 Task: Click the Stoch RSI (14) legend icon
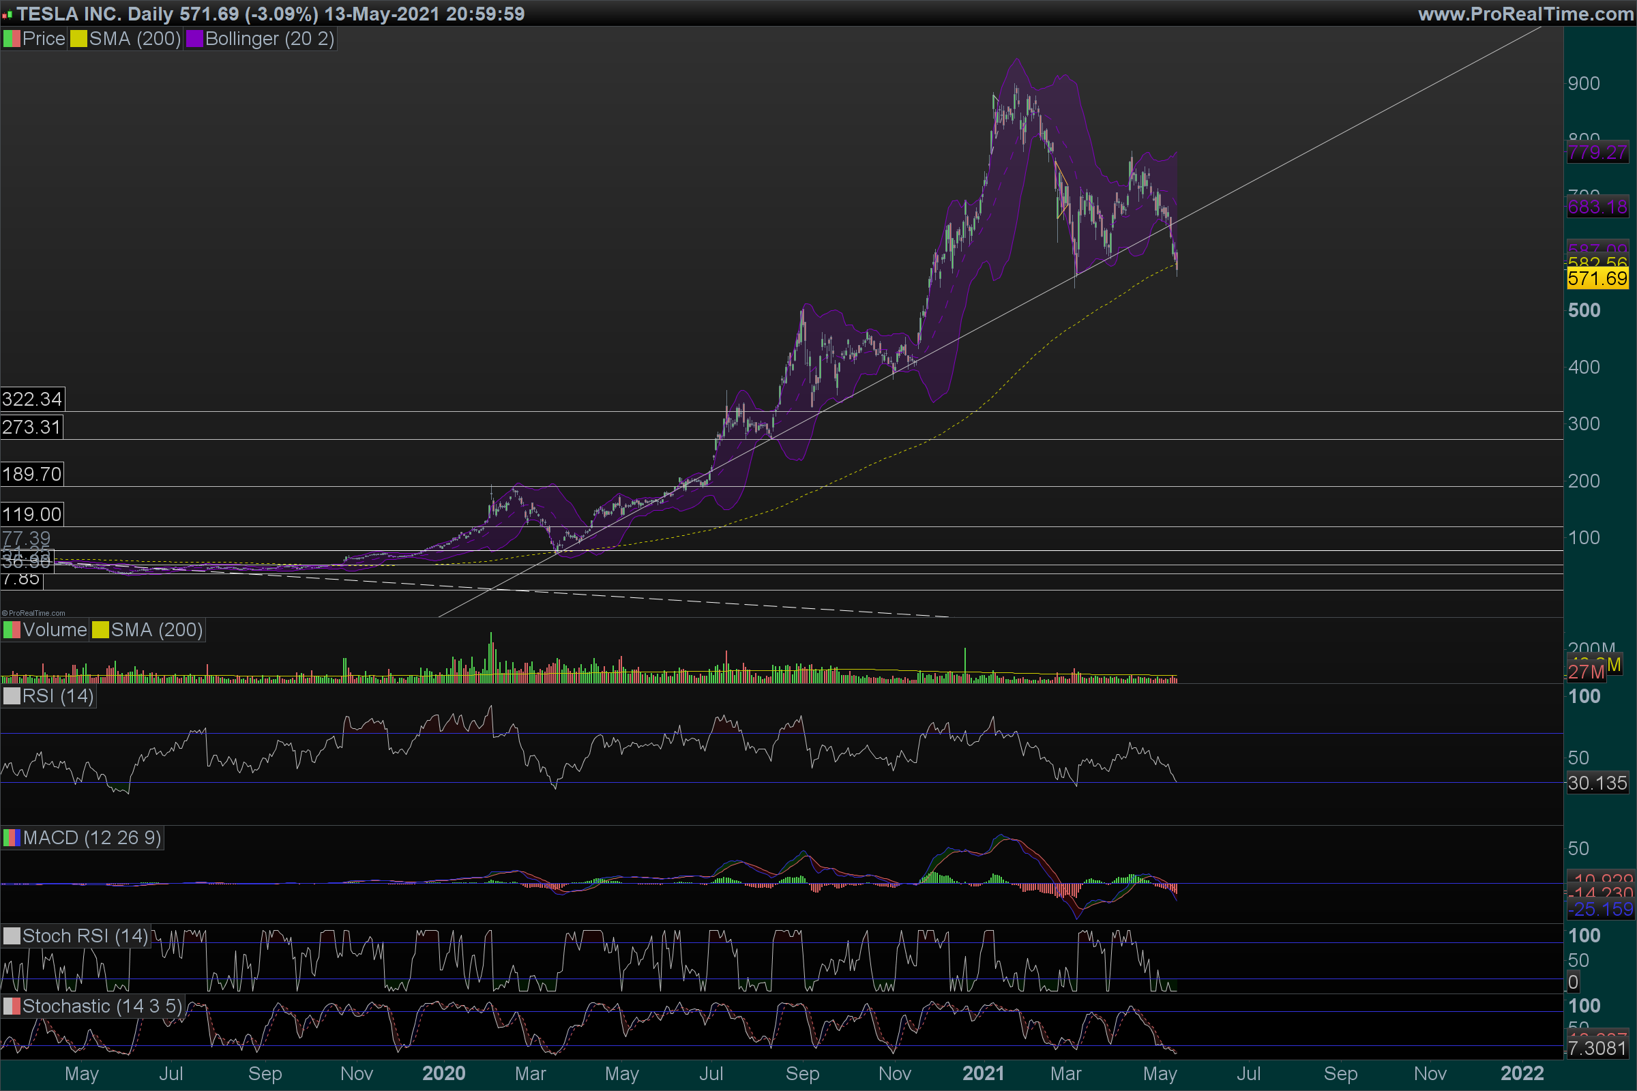click(12, 936)
